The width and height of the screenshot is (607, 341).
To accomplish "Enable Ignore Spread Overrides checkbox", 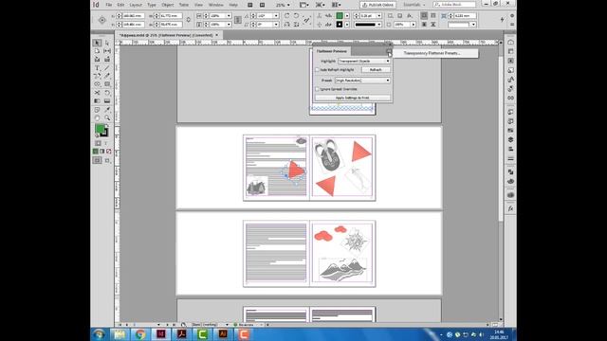I will [x=317, y=89].
